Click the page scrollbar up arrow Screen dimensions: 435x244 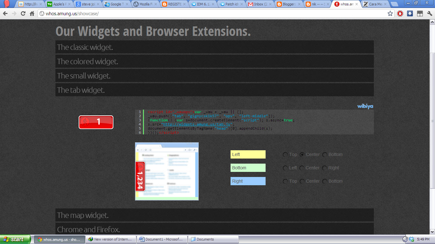432,22
